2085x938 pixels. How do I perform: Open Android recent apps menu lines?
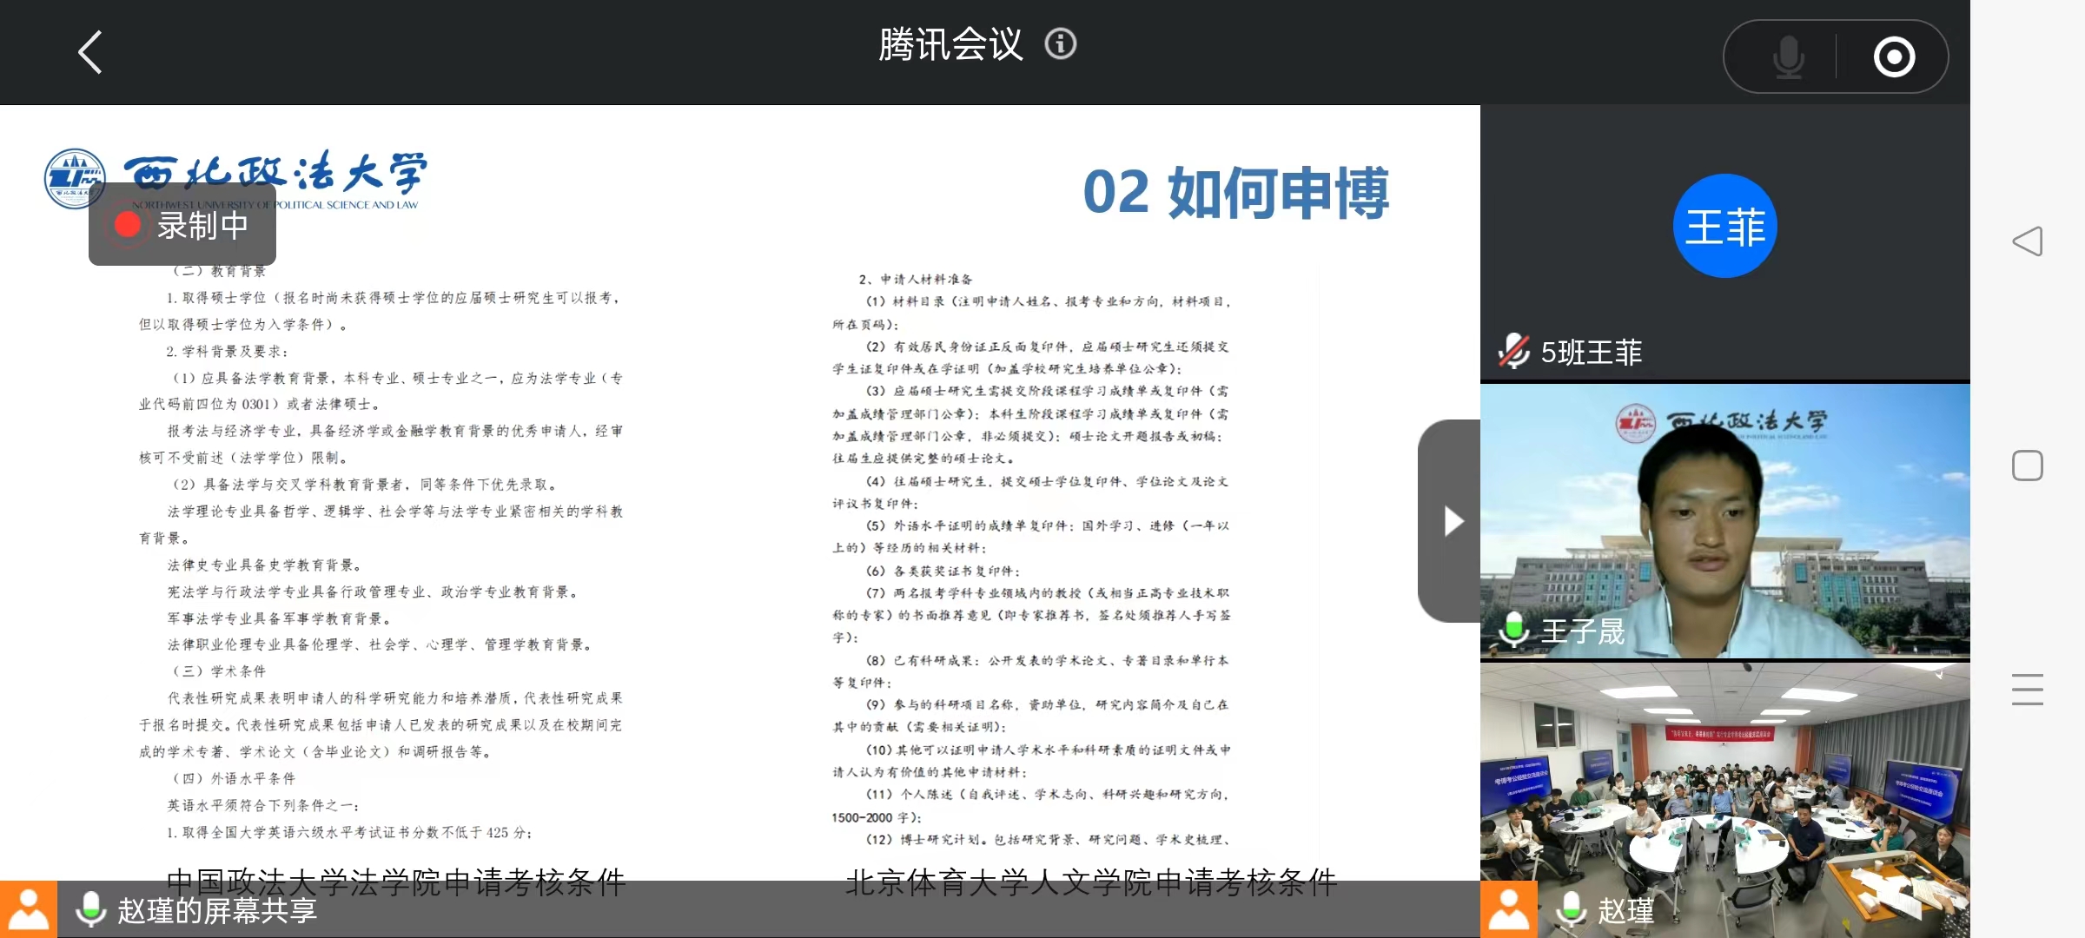click(x=2027, y=689)
